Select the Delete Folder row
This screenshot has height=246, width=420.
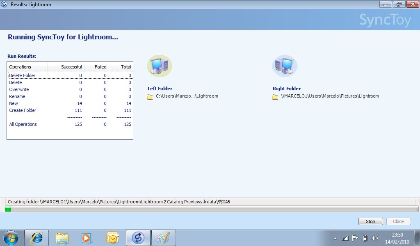[x=70, y=75]
